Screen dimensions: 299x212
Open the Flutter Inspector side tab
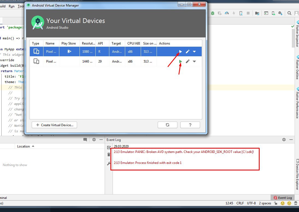(297, 34)
